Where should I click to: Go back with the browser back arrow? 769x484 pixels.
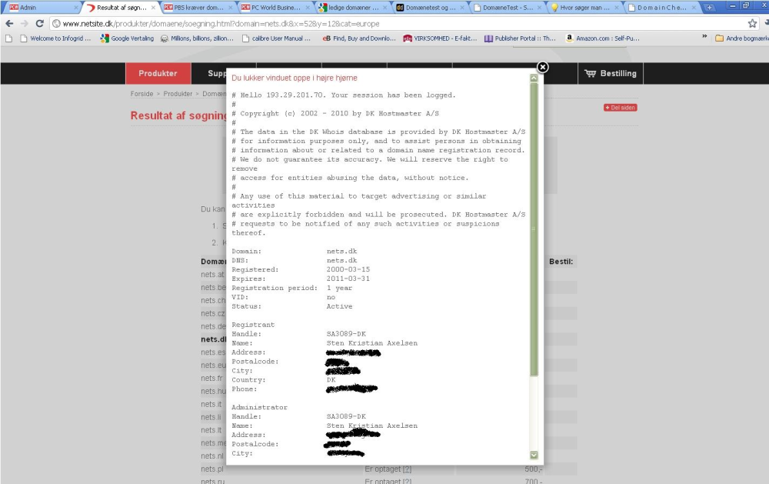9,24
